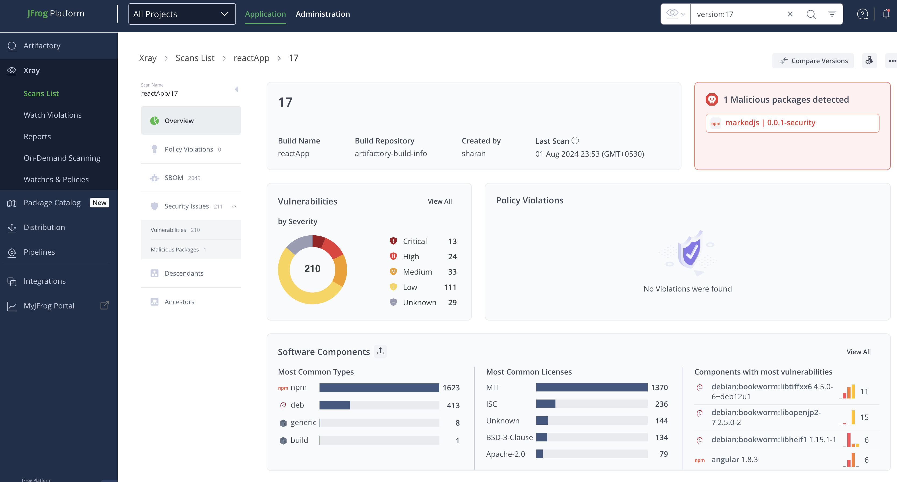Collapse the Security Issues section
The image size is (897, 482).
(234, 206)
